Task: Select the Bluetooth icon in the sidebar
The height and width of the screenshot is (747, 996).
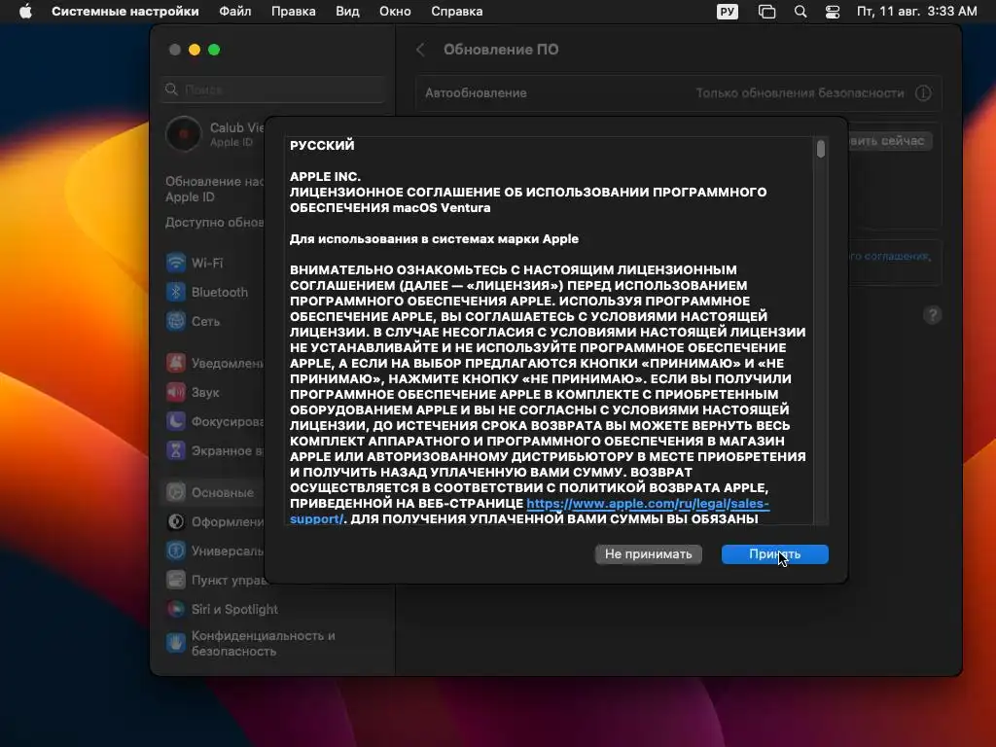Action: (x=176, y=292)
